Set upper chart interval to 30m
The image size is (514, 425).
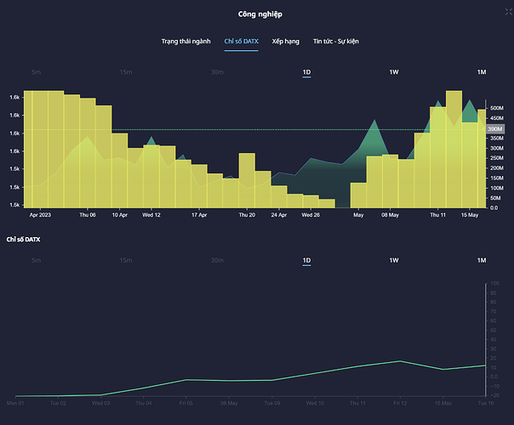[217, 72]
